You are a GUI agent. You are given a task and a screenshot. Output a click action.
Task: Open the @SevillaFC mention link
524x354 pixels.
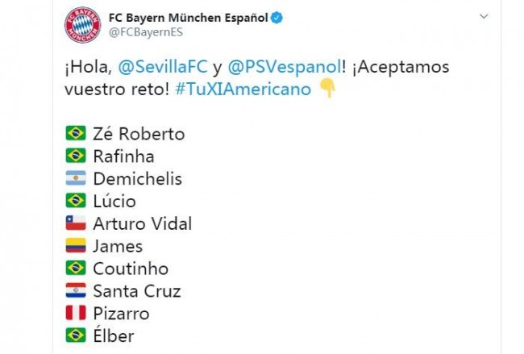coord(163,67)
